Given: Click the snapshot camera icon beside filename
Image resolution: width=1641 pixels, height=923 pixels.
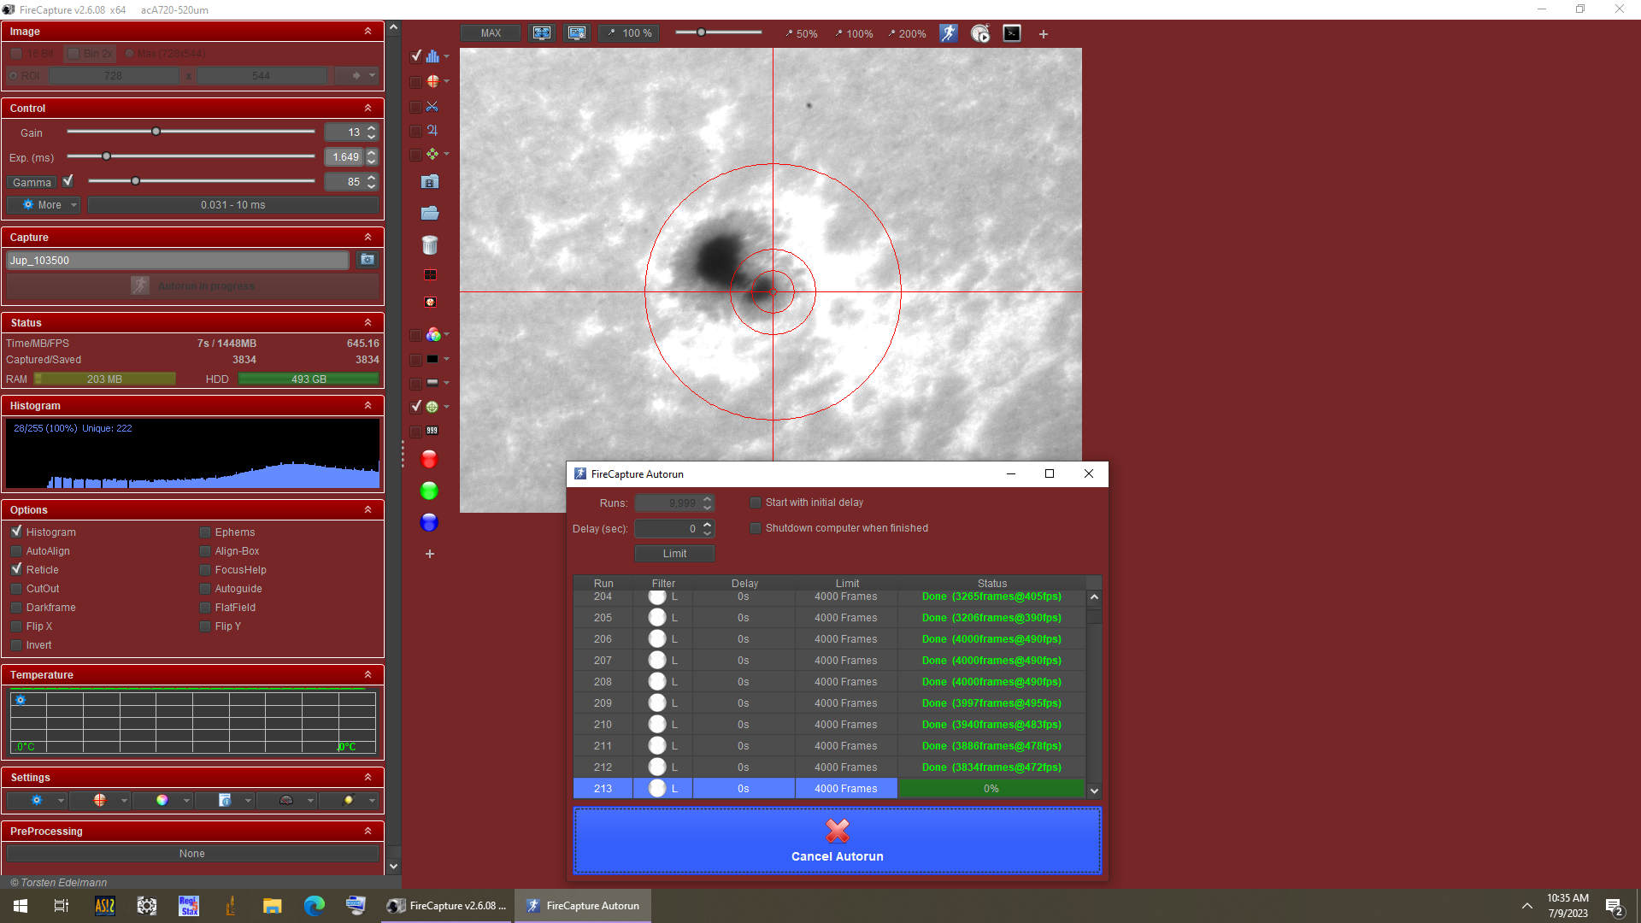Looking at the screenshot, I should [x=368, y=260].
